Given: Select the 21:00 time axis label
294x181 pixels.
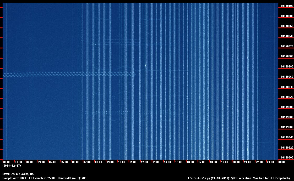Looking at the screenshot, I should [x=248, y=162].
